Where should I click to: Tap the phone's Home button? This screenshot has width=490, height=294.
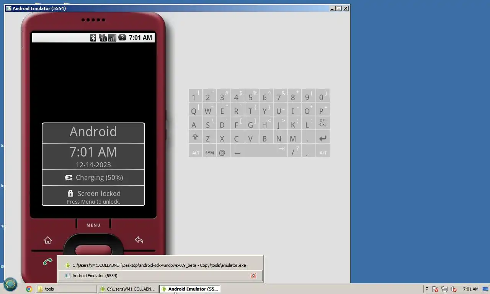47,240
